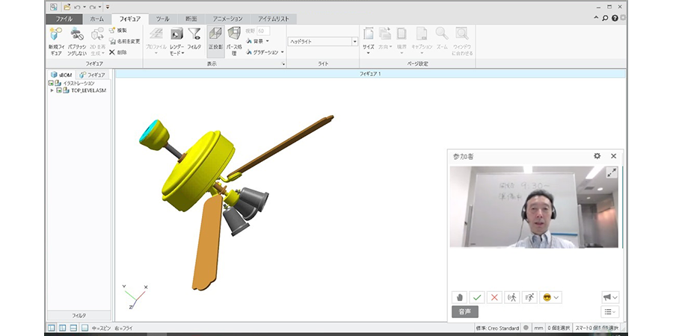Screen dimensions: 673x336
Task: Open the グラデーション dropdown
Action: click(281, 52)
